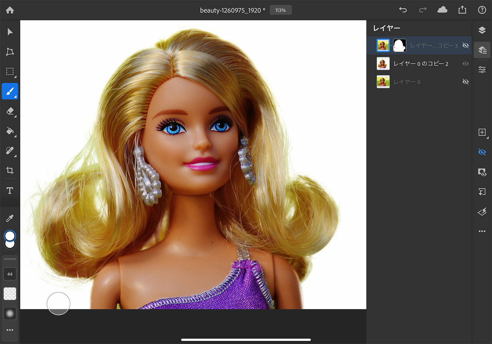This screenshot has height=344, width=492.
Task: Select the Paint Bucket fill tool
Action: pyautogui.click(x=10, y=131)
